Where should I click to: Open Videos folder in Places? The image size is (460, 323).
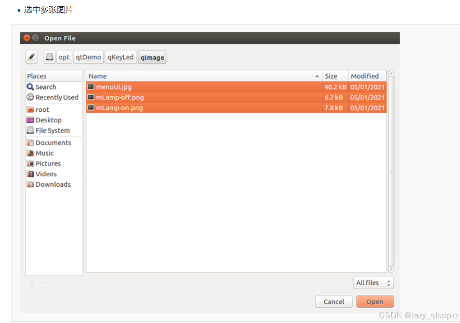[54, 174]
